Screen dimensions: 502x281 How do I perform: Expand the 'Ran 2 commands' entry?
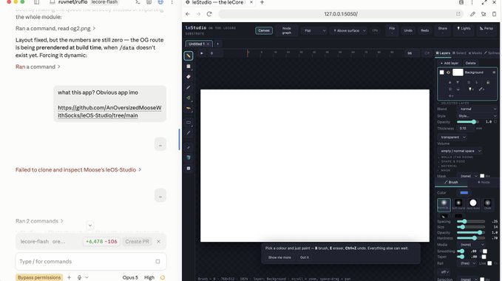coord(39,221)
